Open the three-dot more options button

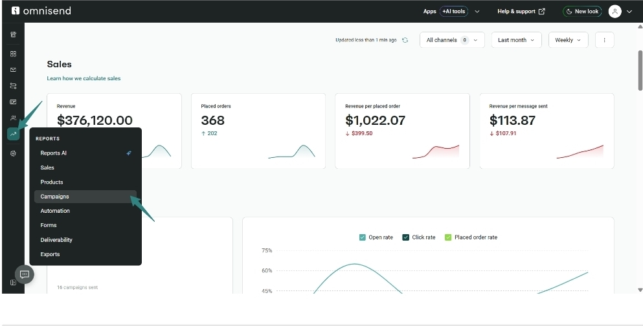(604, 40)
